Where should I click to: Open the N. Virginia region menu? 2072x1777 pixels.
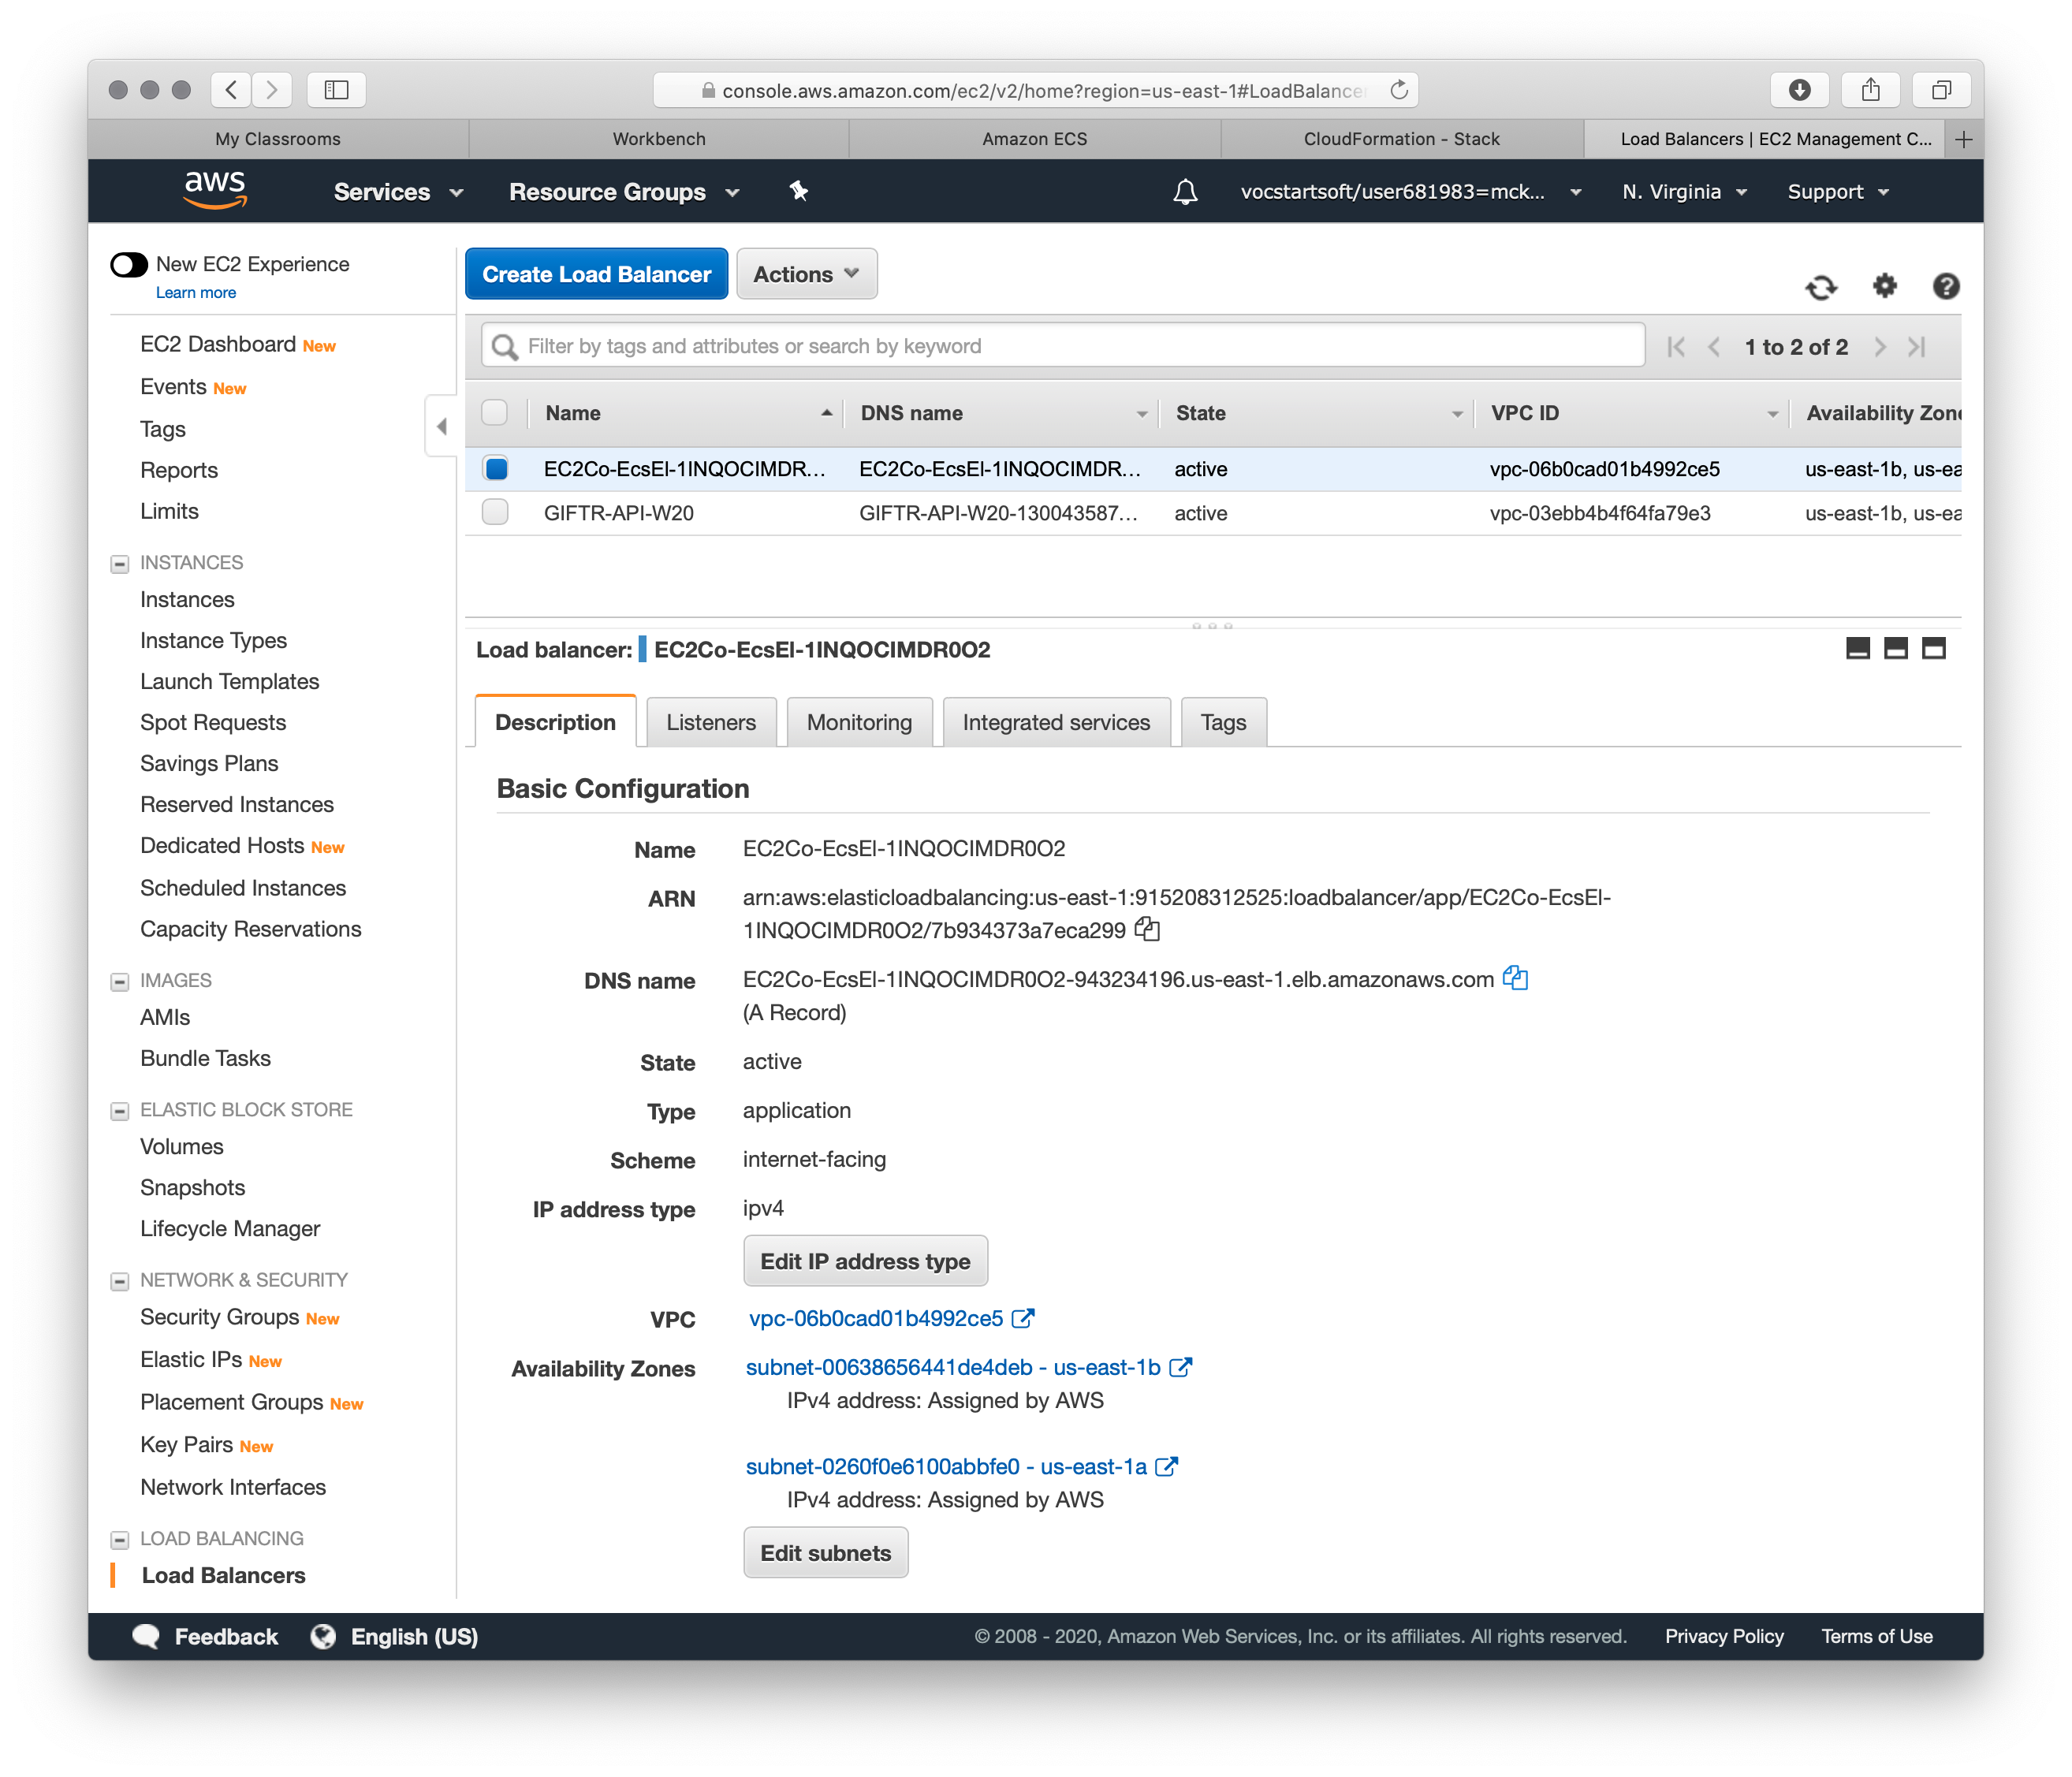(x=1684, y=192)
